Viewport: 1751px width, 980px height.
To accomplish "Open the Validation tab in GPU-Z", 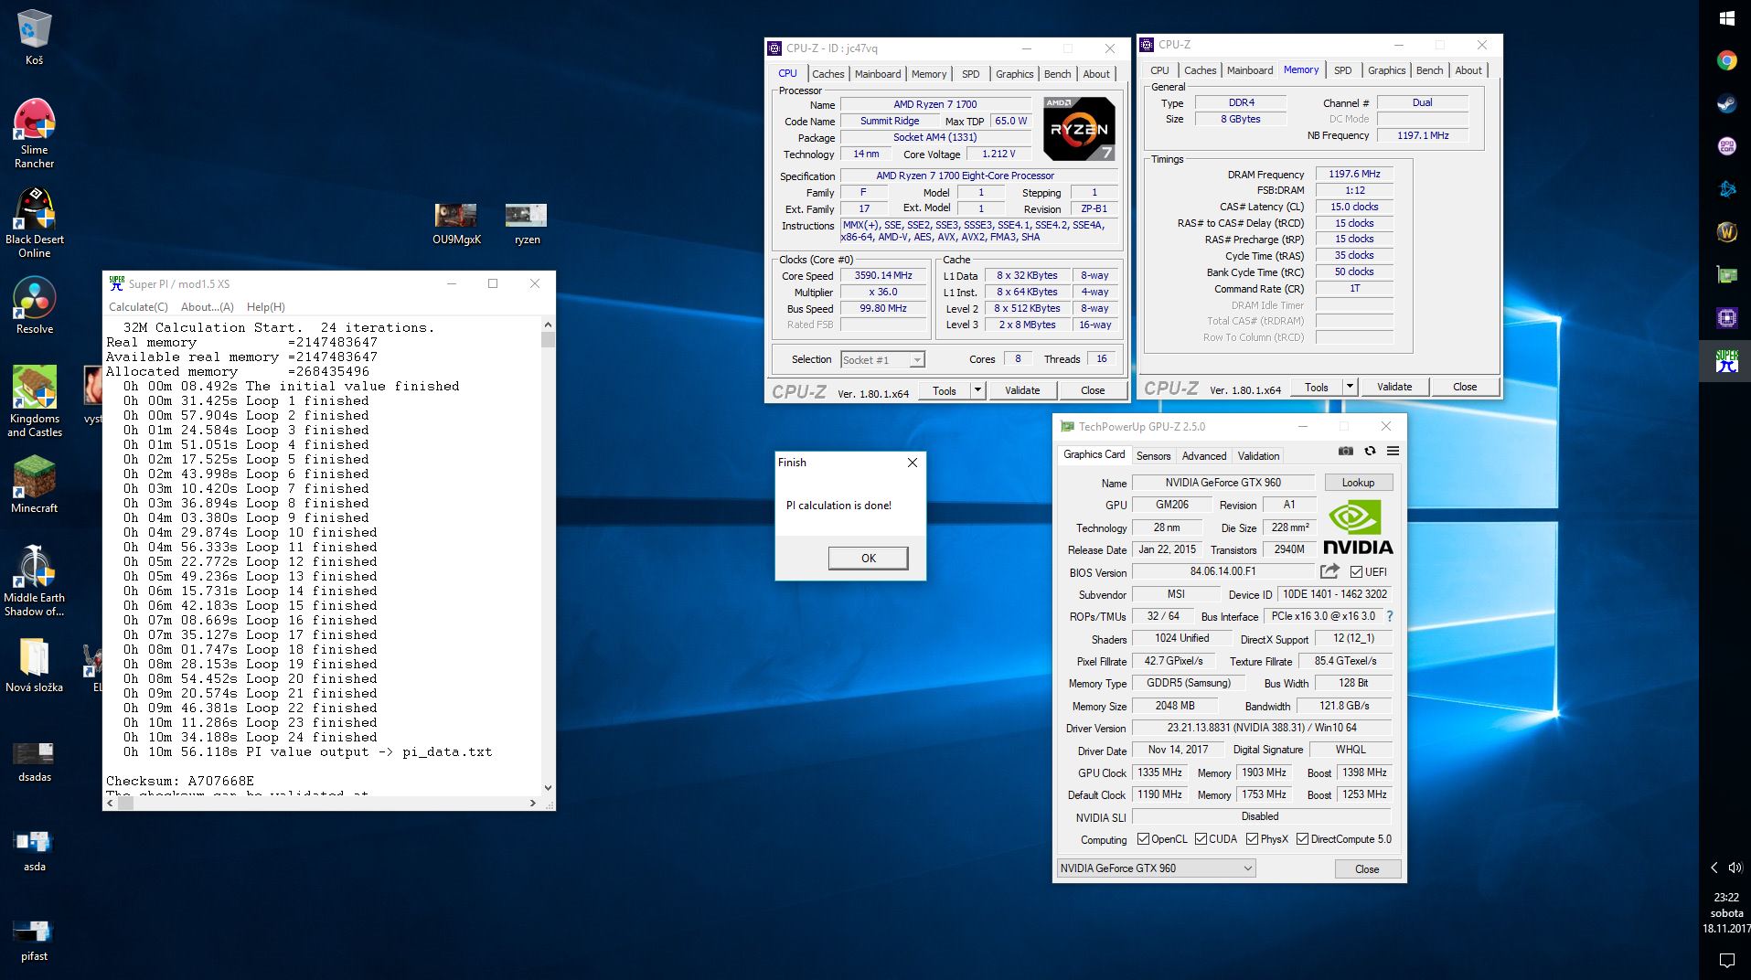I will pos(1258,456).
